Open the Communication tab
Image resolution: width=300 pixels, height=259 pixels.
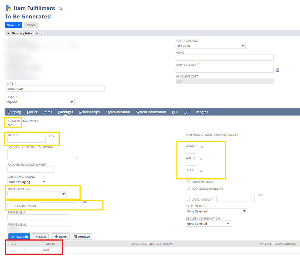pos(118,112)
